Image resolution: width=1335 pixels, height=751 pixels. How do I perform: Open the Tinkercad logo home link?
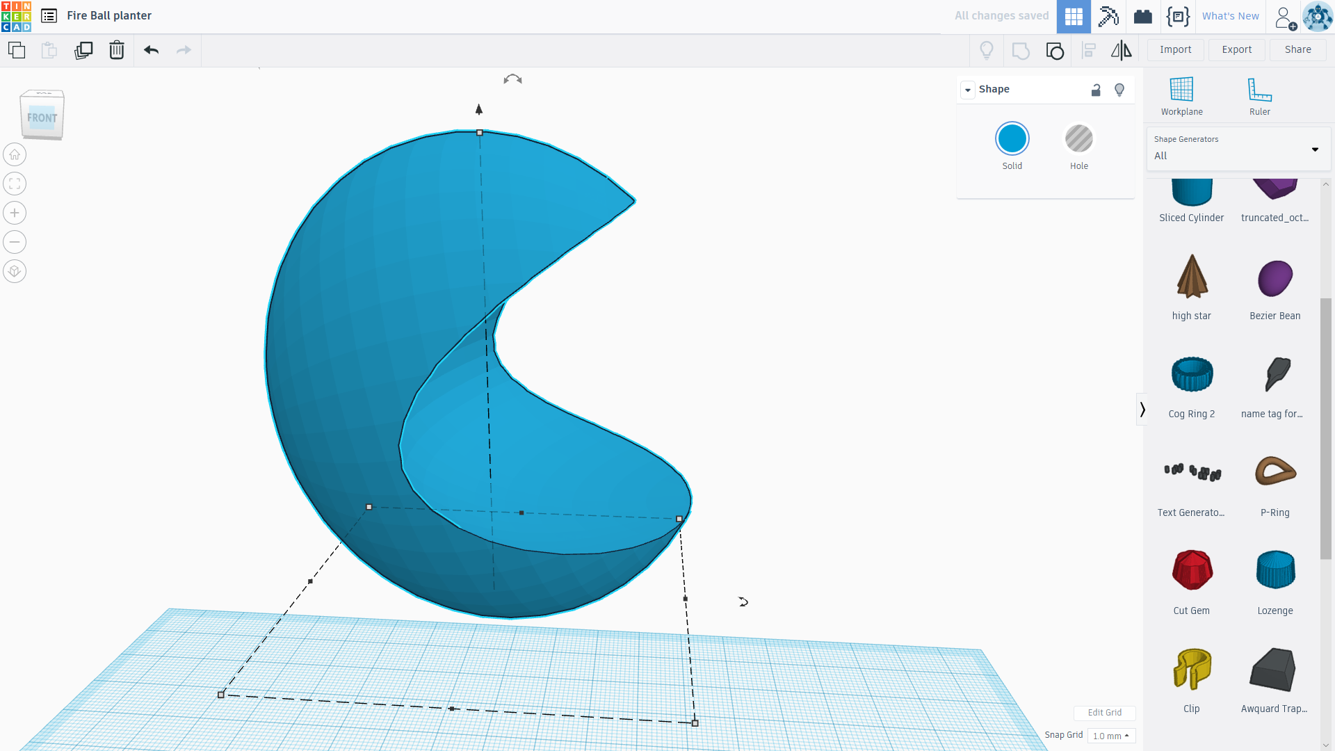16,16
